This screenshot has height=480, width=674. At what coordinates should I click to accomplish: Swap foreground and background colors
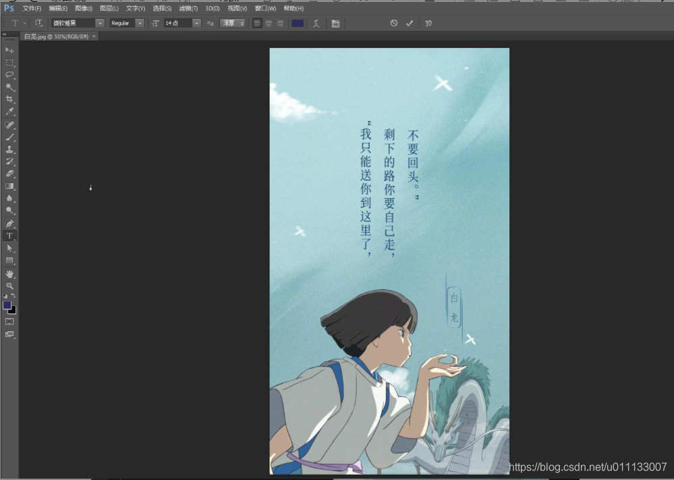pyautogui.click(x=13, y=296)
